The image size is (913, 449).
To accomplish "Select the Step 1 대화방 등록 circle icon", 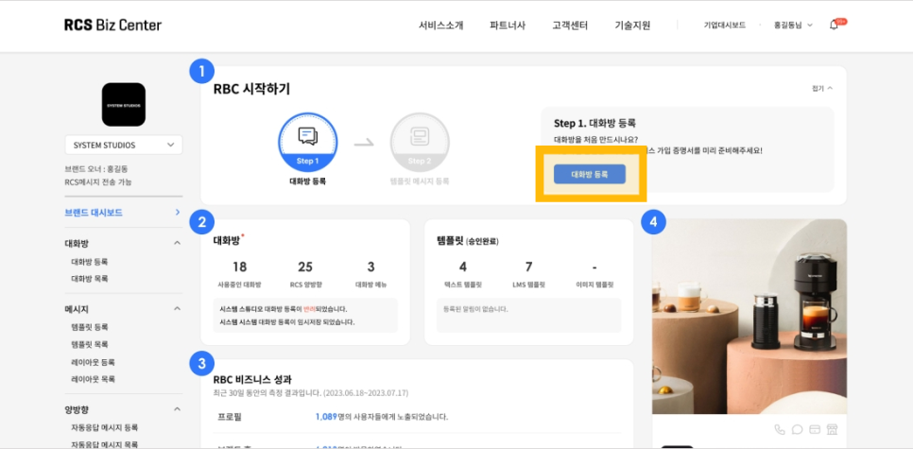I will [307, 142].
